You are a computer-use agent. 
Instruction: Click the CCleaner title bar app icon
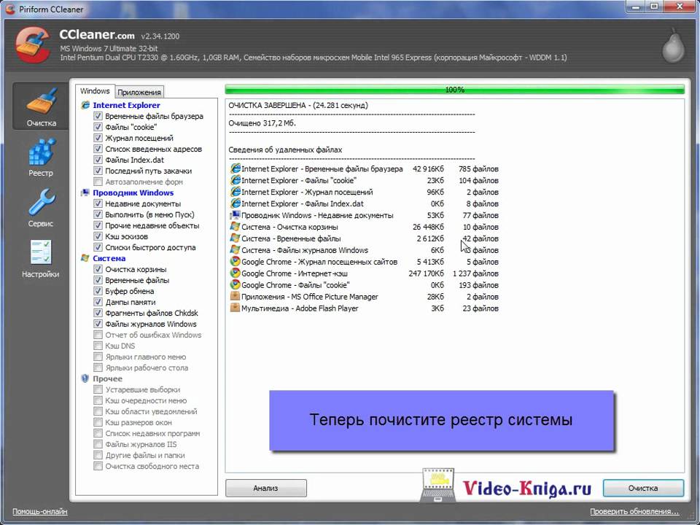(9, 9)
